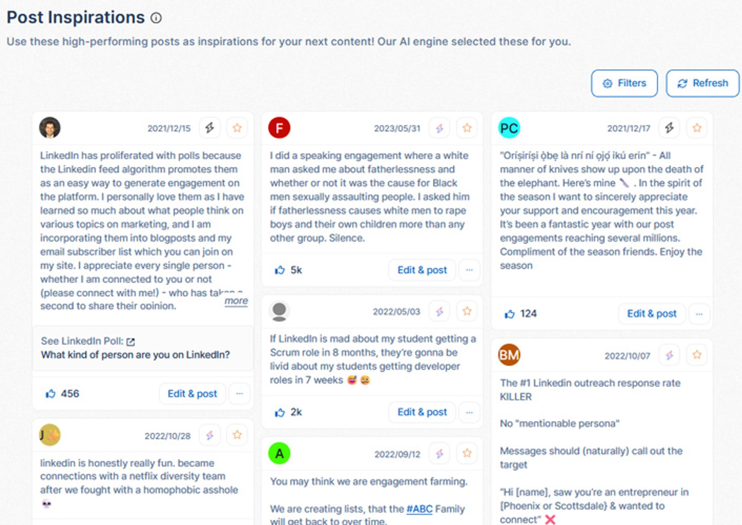Viewport: 742px width, 525px height.
Task: Click lightning icon on 2021/12/15 post
Action: tap(210, 128)
